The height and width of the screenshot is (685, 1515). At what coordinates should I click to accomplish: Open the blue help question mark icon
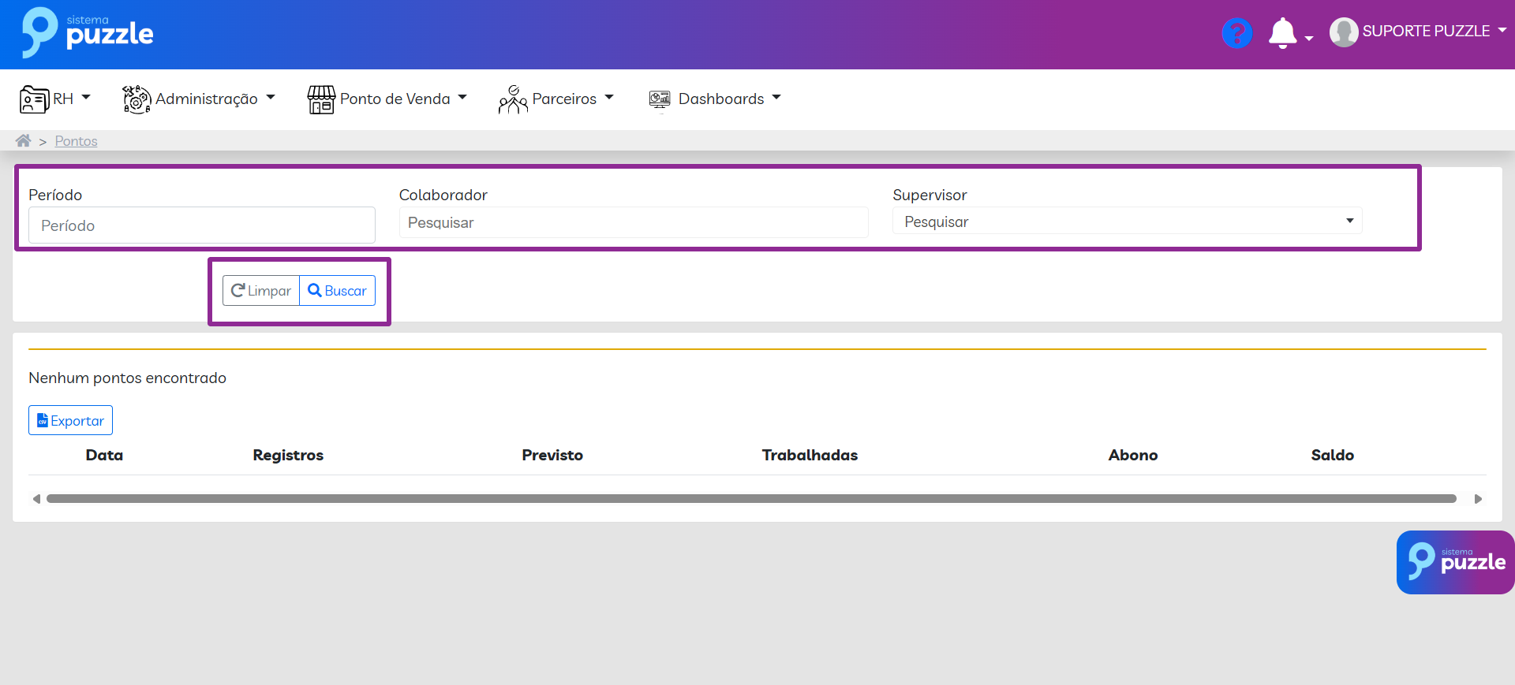(x=1236, y=33)
